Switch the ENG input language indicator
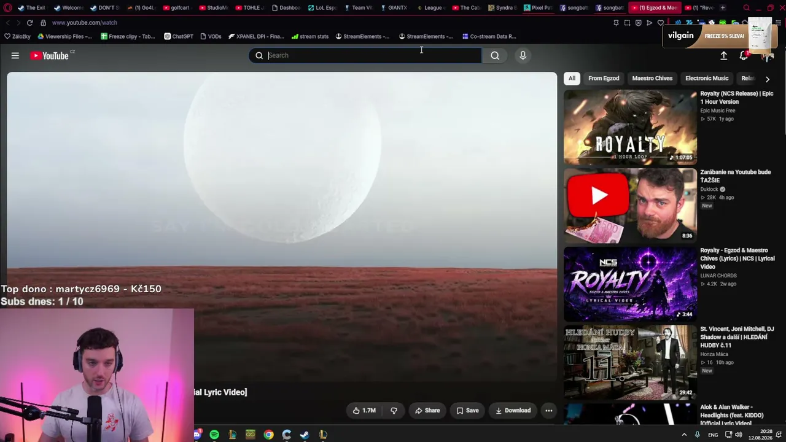 point(713,435)
